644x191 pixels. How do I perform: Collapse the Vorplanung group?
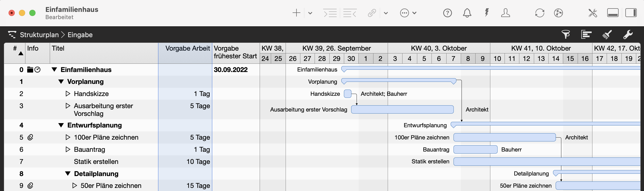[x=61, y=82]
